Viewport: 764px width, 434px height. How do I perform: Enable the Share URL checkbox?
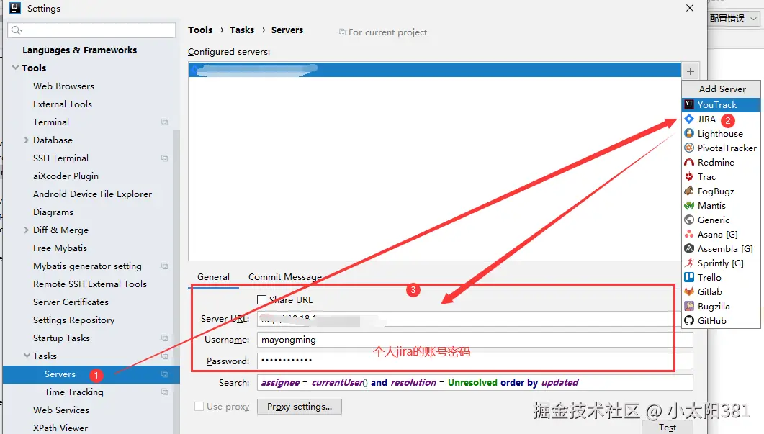point(261,299)
